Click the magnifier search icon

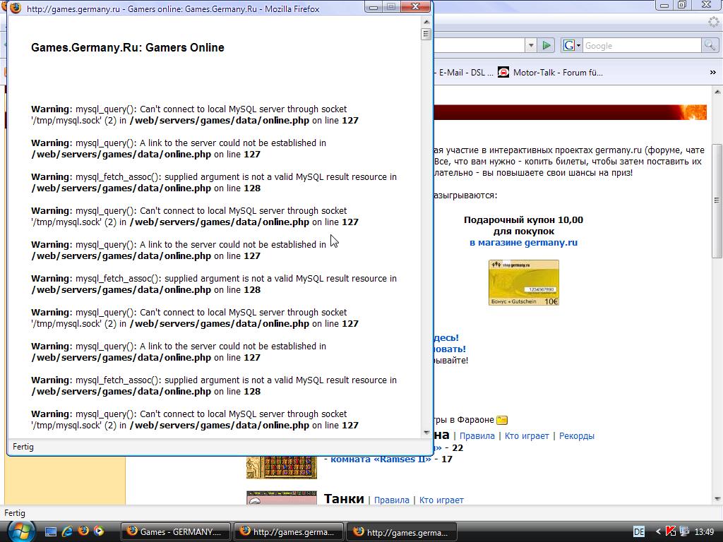710,45
